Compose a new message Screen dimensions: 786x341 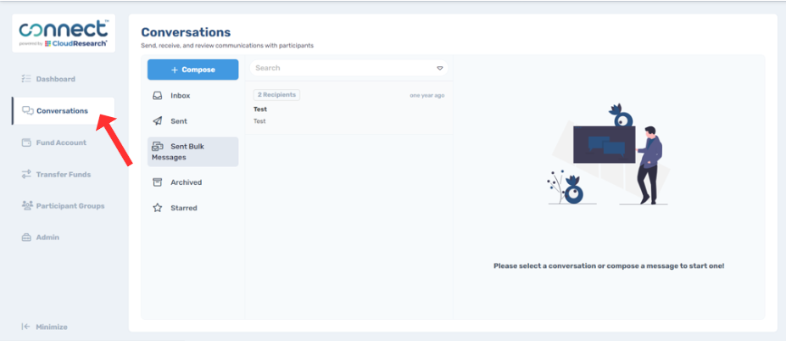pyautogui.click(x=193, y=70)
